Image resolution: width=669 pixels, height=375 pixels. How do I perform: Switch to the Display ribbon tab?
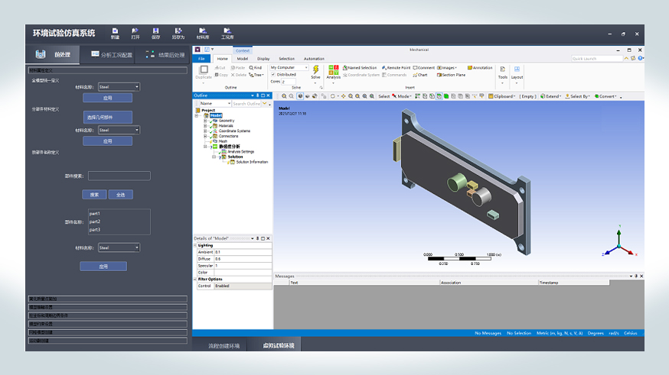263,59
